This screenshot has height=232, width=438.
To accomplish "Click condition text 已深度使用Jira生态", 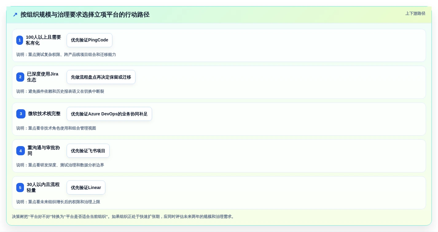I will (x=43, y=77).
